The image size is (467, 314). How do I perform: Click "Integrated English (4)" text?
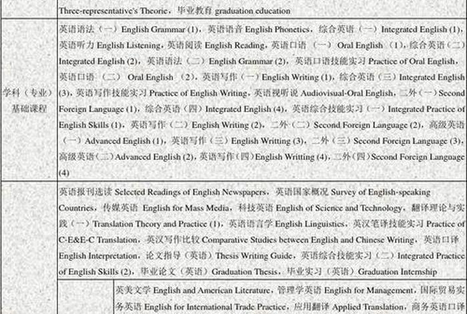coord(245,109)
